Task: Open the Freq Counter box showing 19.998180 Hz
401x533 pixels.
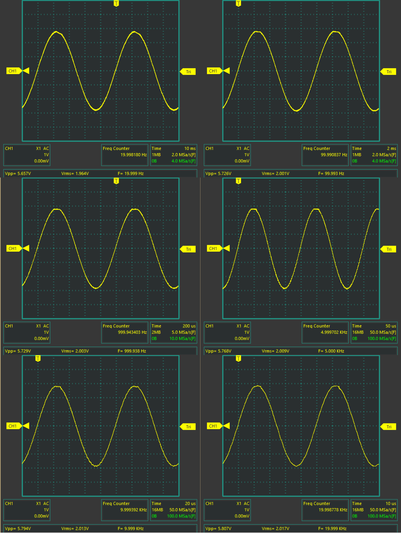Action: 125,155
